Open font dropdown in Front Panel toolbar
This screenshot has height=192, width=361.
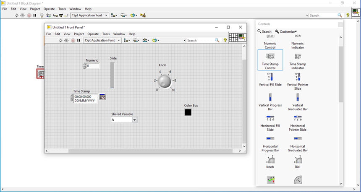102,40
